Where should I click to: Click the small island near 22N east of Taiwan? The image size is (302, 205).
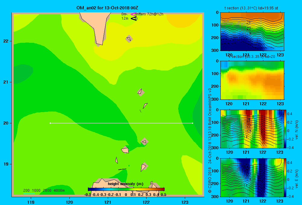129,39
